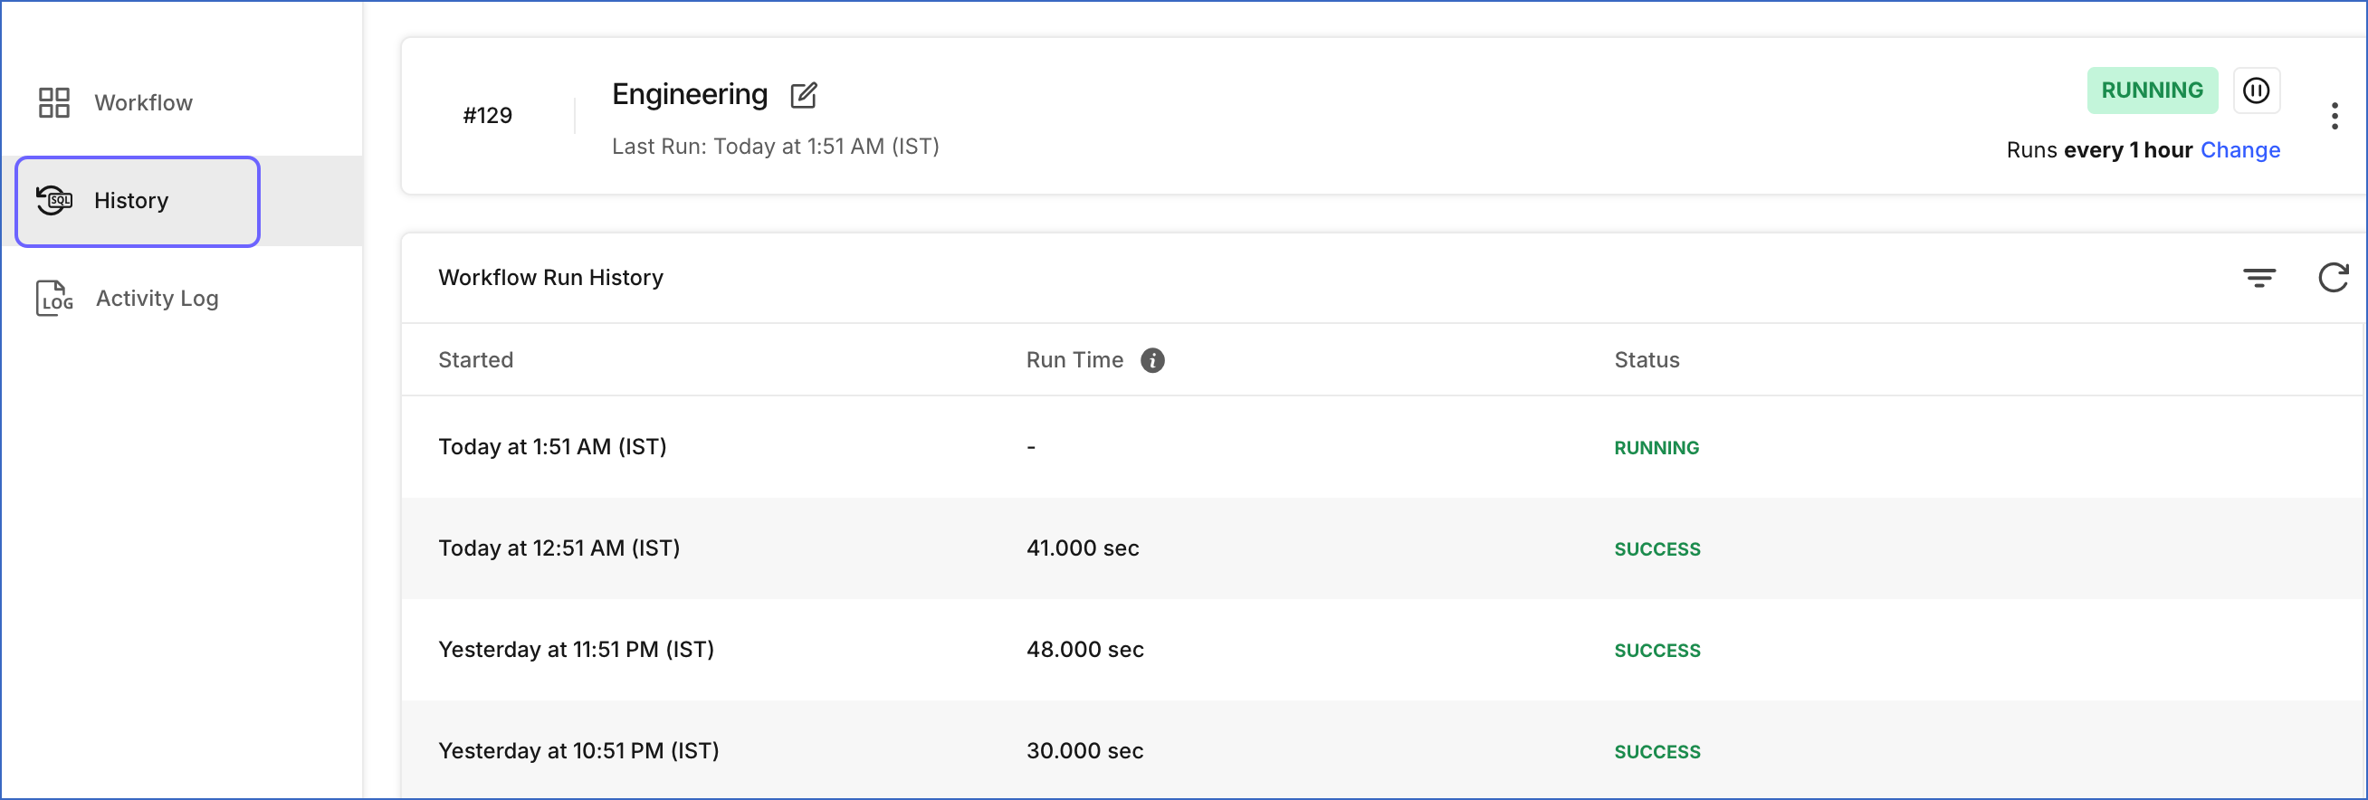Click the 30.000 sec run time value
This screenshot has height=800, width=2368.
(1084, 750)
